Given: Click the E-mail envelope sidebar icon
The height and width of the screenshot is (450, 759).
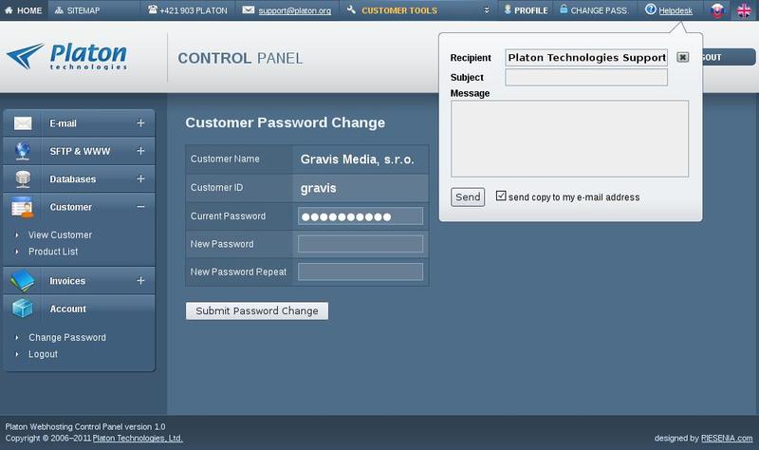Looking at the screenshot, I should tap(23, 123).
